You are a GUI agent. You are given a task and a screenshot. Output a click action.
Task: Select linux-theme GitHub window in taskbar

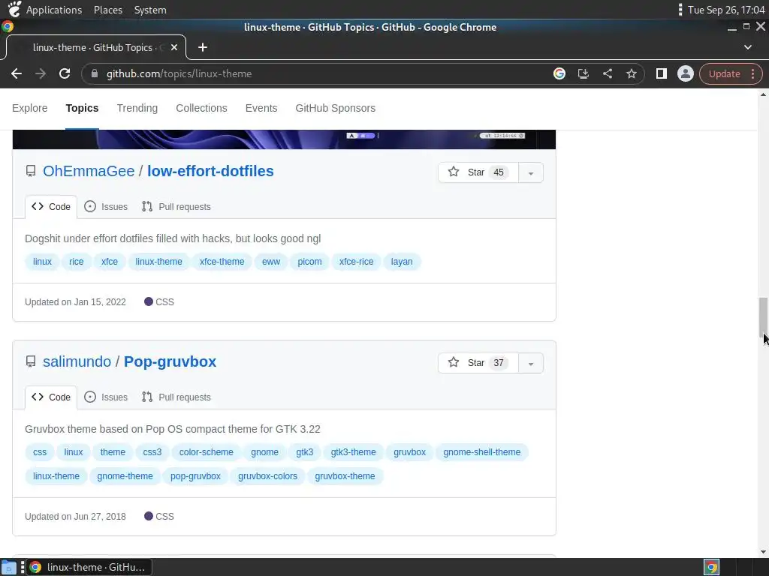[89, 567]
